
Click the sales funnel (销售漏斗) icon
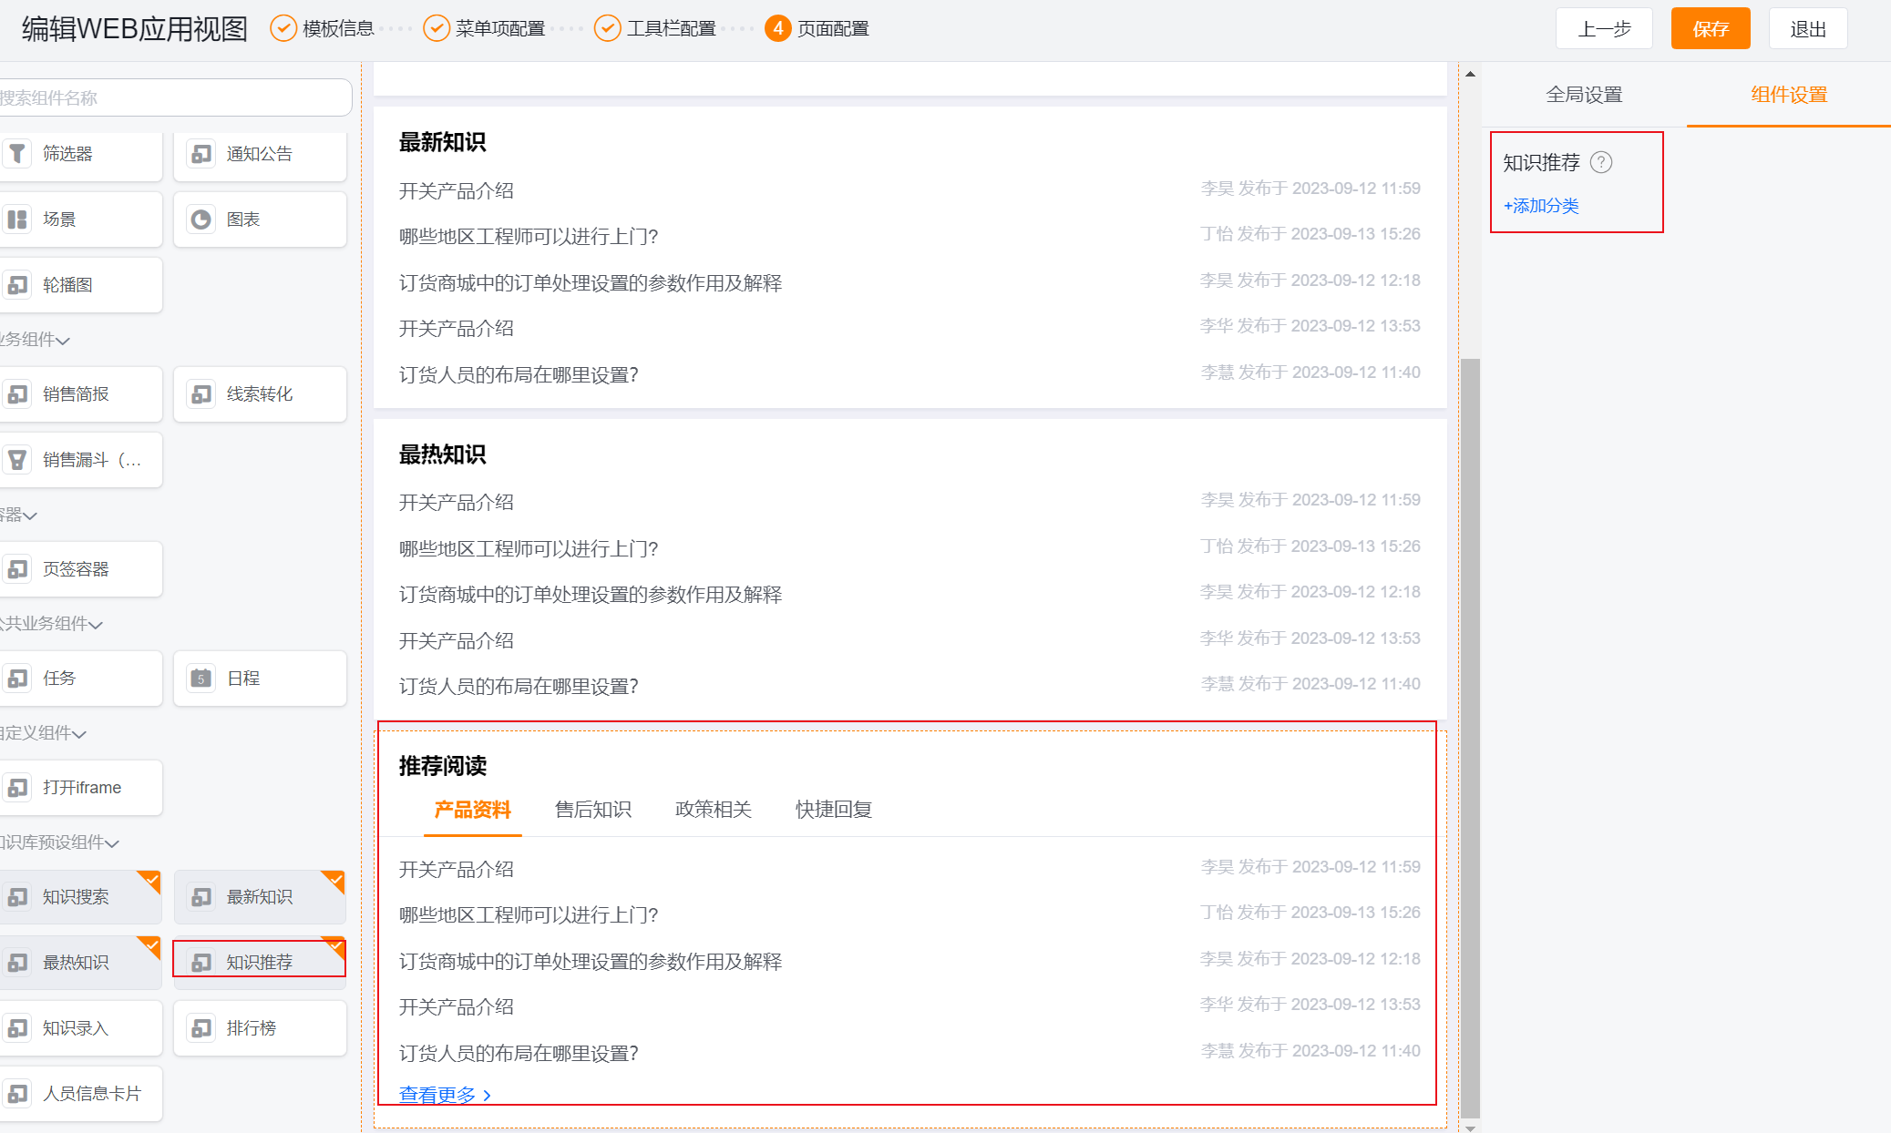pos(17,459)
